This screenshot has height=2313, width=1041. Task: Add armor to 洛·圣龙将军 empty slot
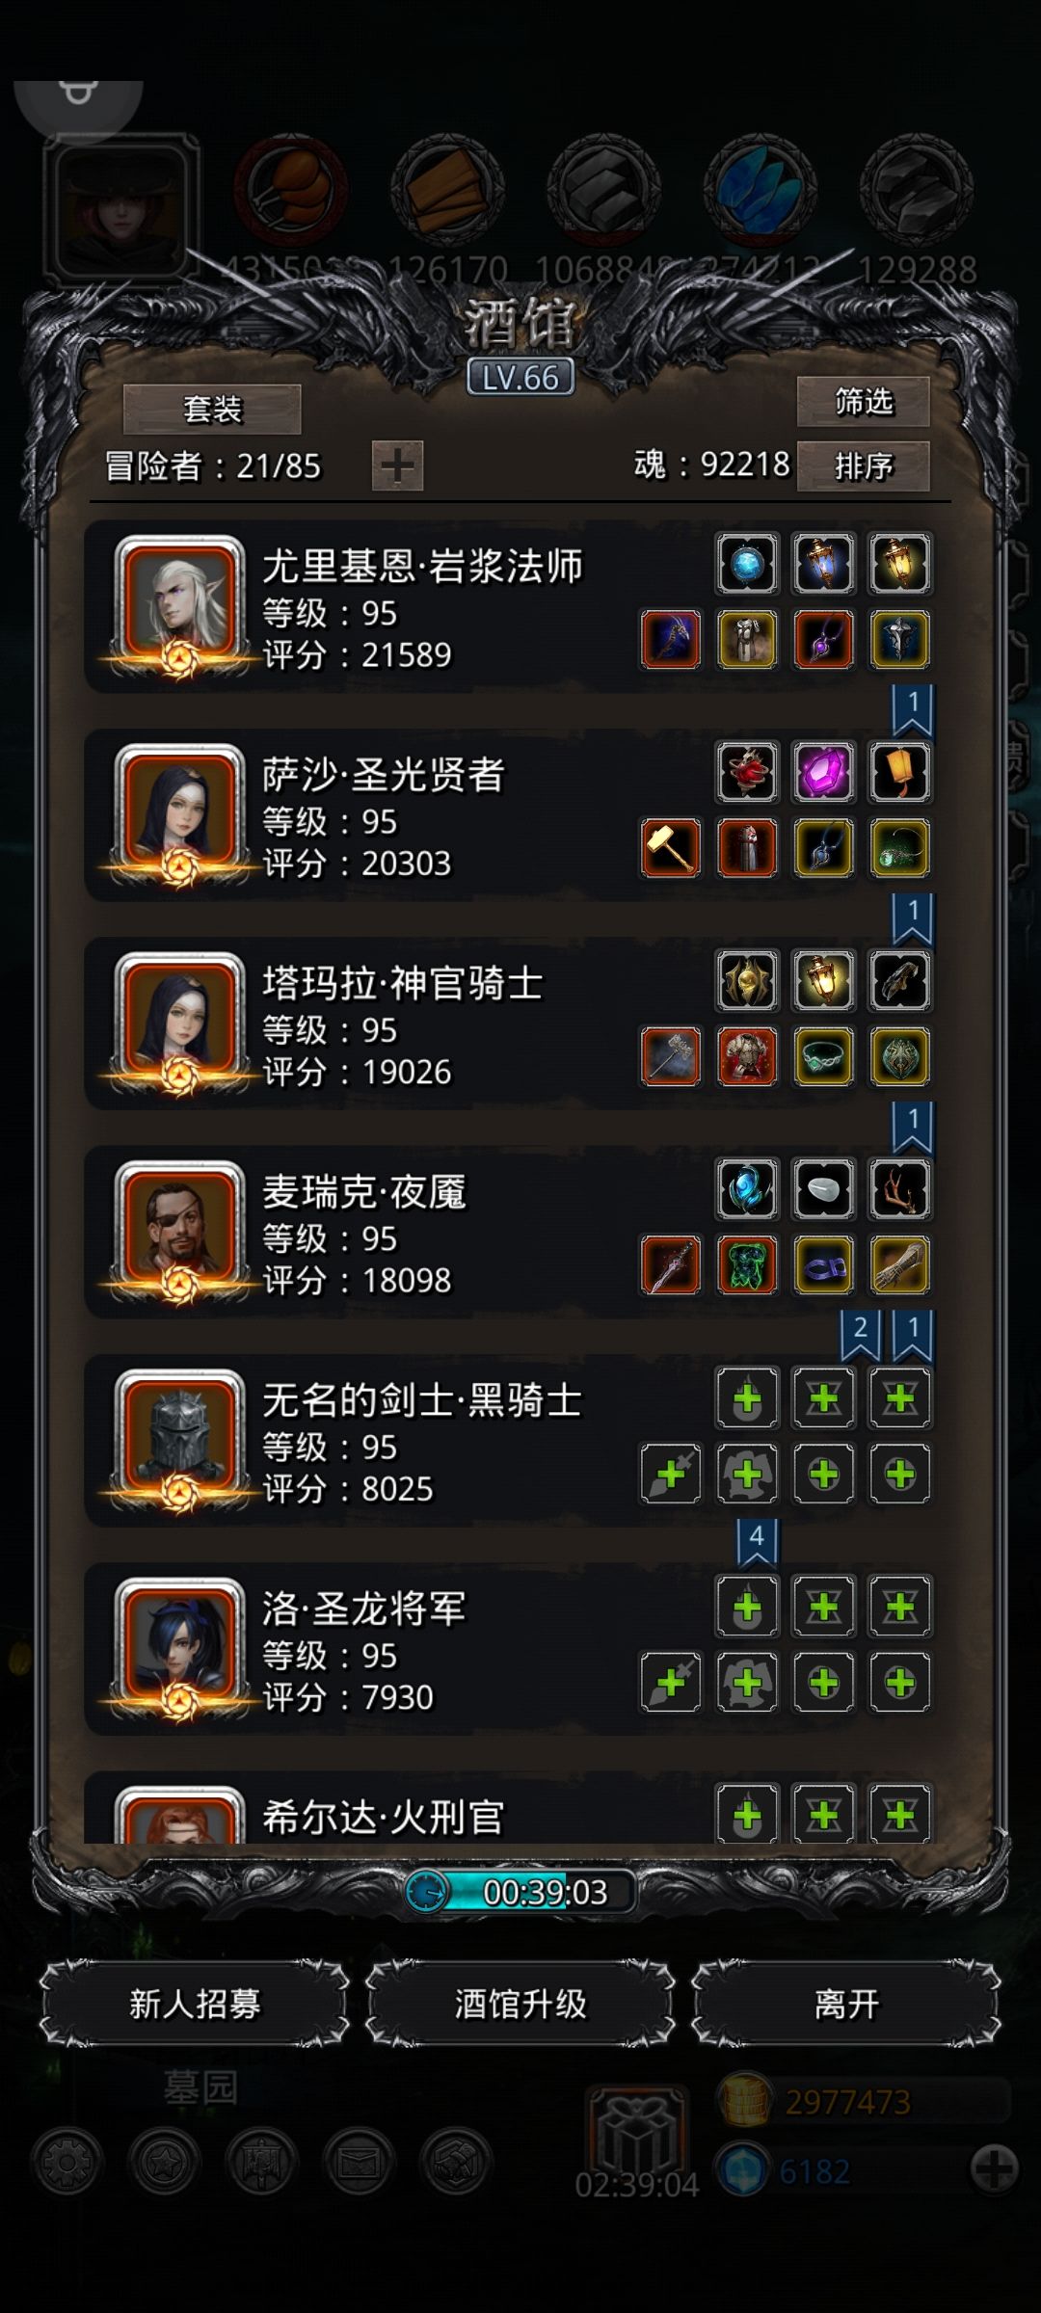click(x=747, y=1682)
